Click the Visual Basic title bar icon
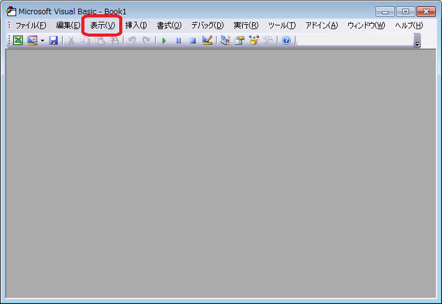Image resolution: width=442 pixels, height=304 pixels. [11, 11]
